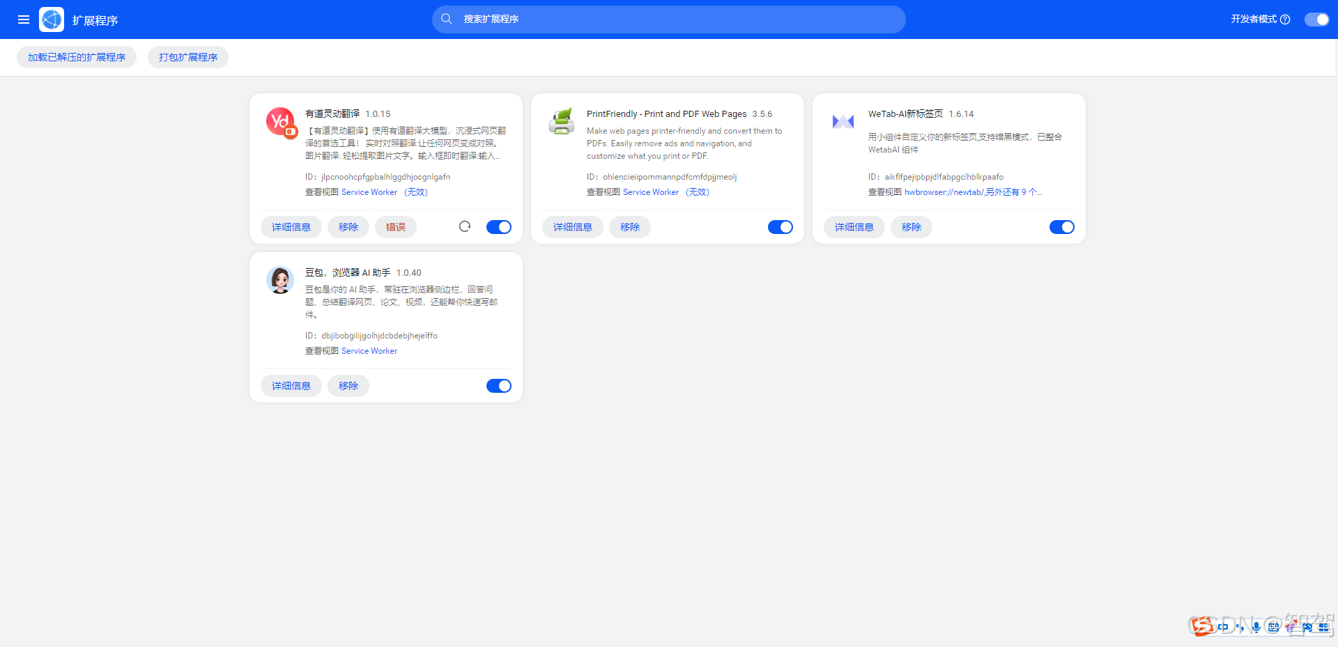The image size is (1338, 647).
Task: Click the WeTab description text
Action: pyautogui.click(x=965, y=143)
